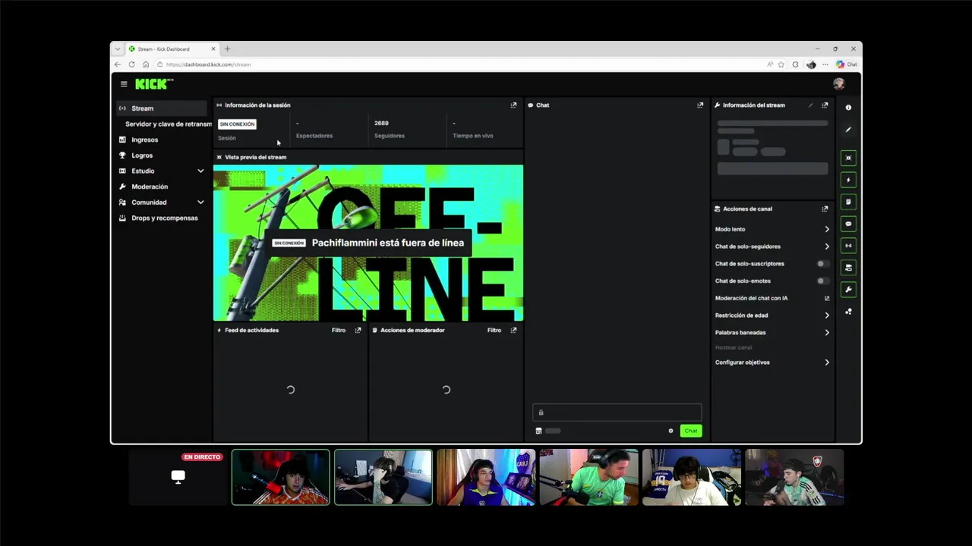Toggle broadcast session info icon in right sidebar
Viewport: 972px width, 546px height.
tap(848, 246)
